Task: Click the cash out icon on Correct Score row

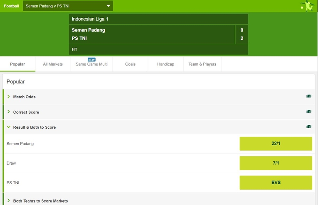Action: click(x=309, y=111)
